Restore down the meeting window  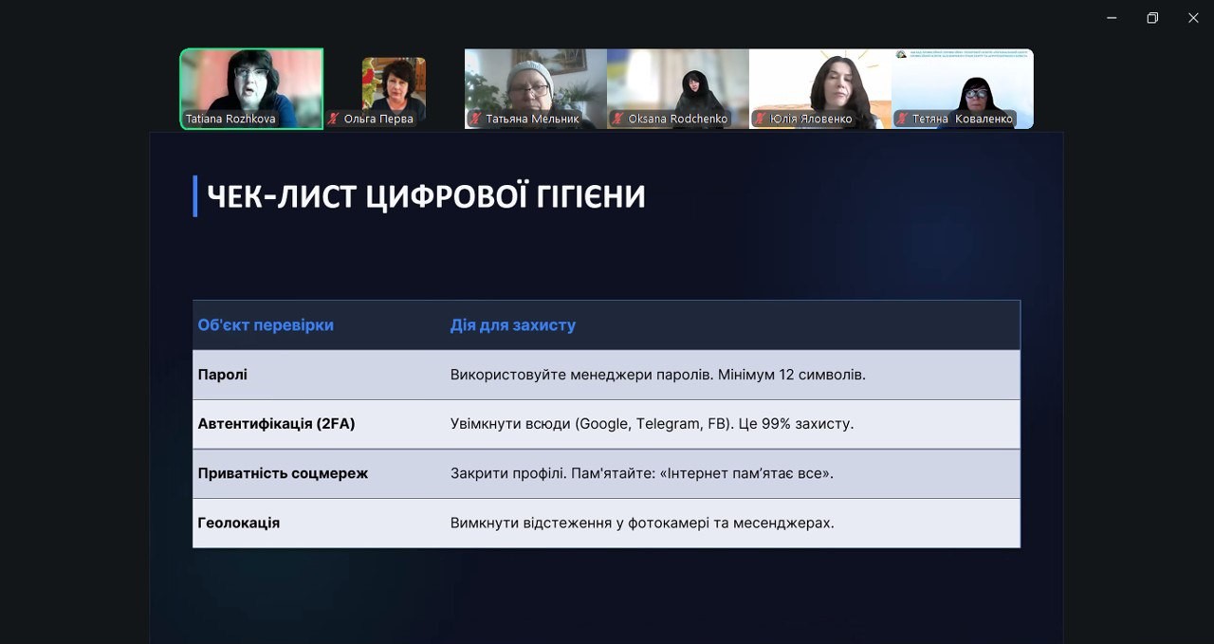point(1152,18)
